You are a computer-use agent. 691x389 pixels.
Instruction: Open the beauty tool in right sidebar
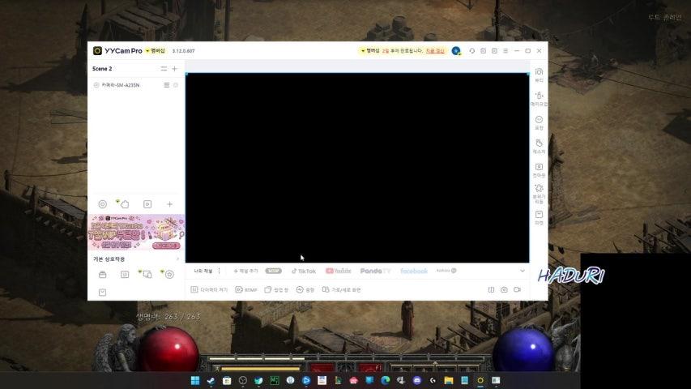[x=539, y=75]
